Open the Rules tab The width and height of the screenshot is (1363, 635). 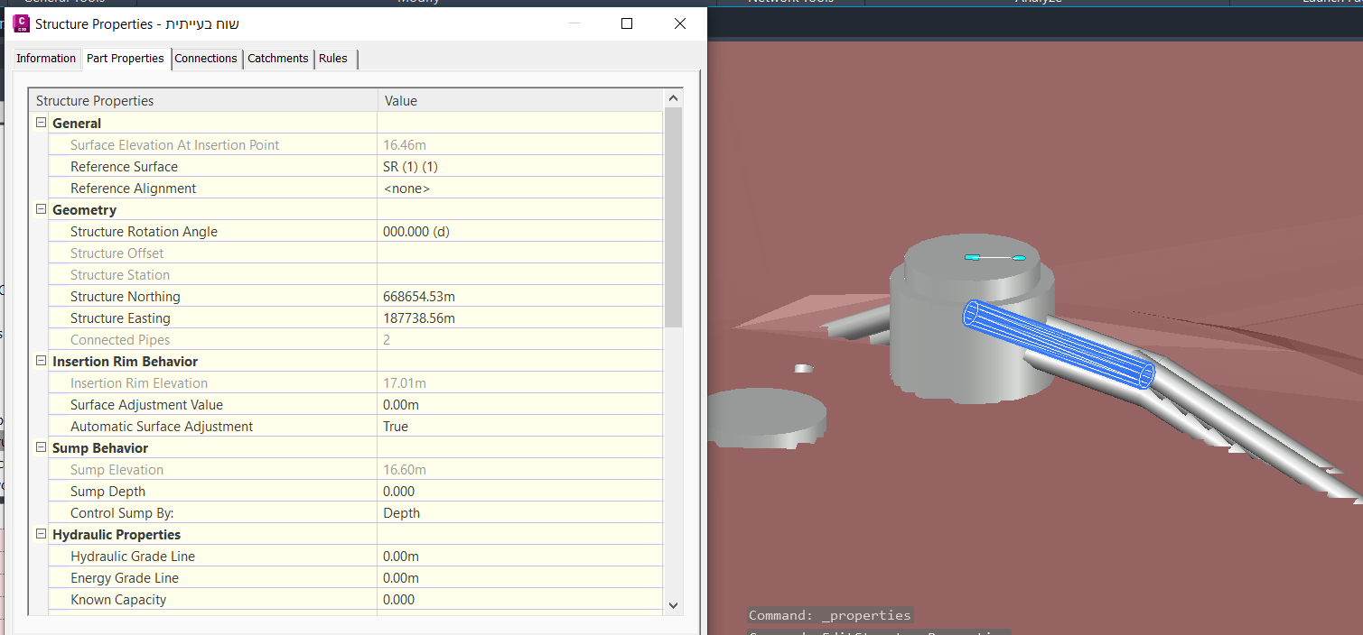333,58
